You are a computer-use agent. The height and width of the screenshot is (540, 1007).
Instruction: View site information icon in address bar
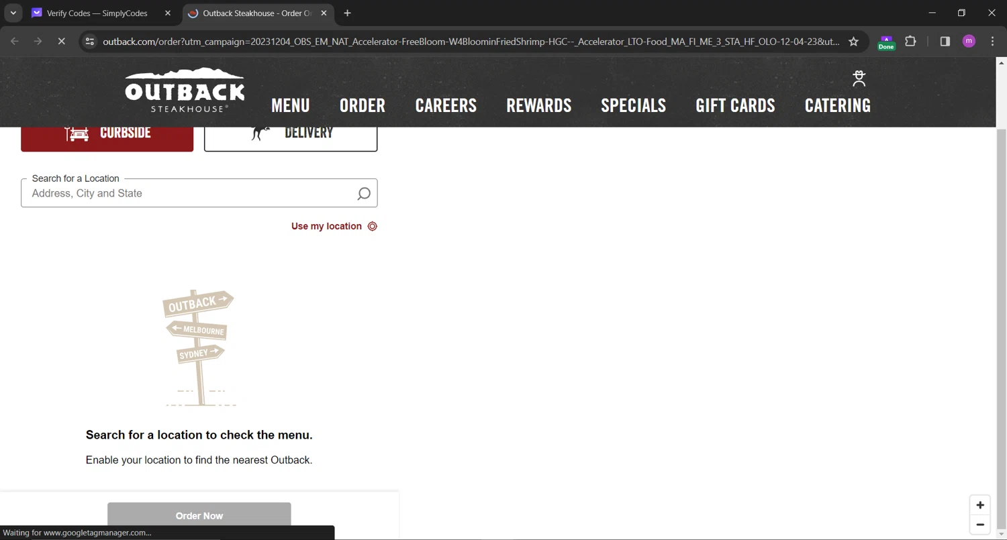point(89,42)
